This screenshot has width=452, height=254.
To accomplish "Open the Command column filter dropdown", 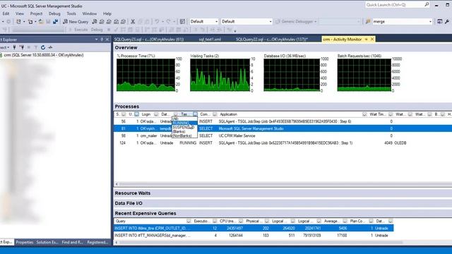I will pos(215,114).
